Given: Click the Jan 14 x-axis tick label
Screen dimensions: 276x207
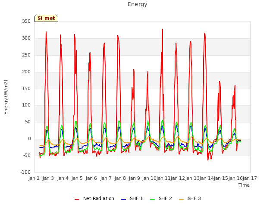Looking at the screenshot, I should [207, 178].
